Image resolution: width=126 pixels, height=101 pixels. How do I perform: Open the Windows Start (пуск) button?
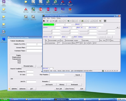5,99
